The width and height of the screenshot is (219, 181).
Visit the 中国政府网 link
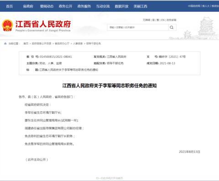point(194,6)
